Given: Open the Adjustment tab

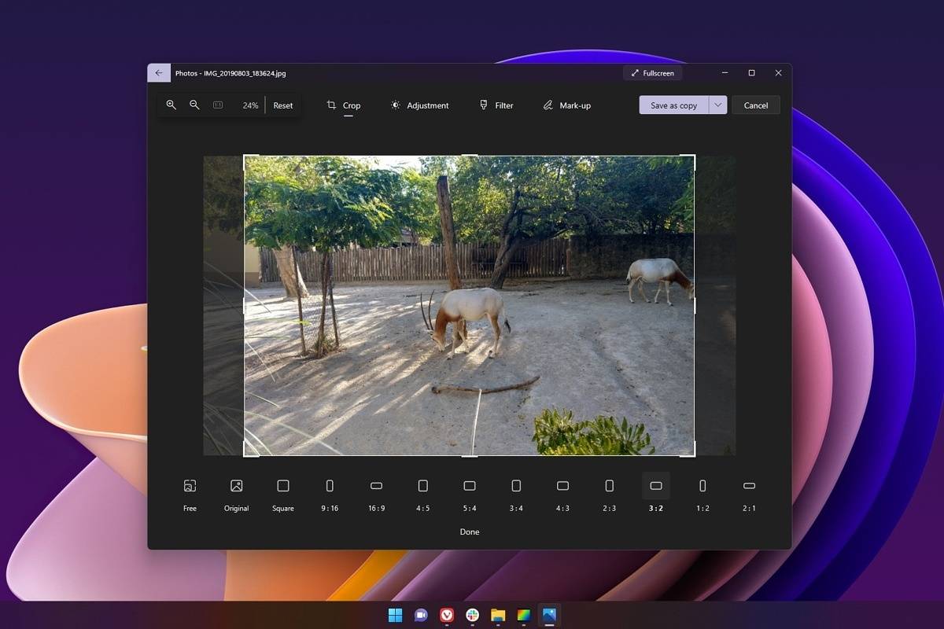Looking at the screenshot, I should point(419,105).
